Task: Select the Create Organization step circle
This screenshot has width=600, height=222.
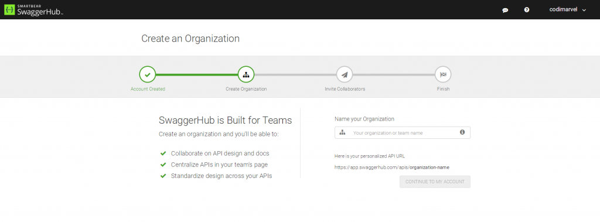Action: coord(246,74)
